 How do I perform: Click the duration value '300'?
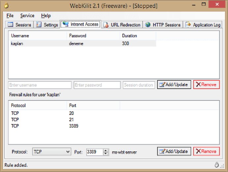tap(126, 43)
